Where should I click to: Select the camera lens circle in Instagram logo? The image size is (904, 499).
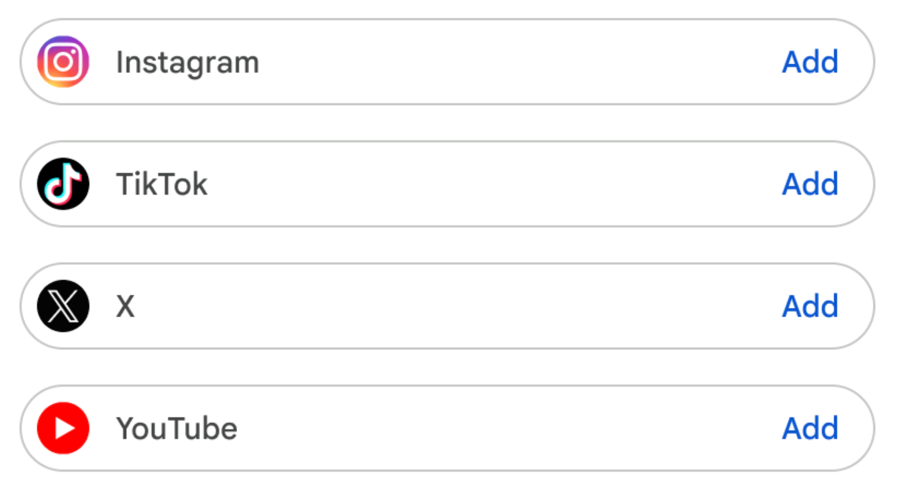[63, 62]
